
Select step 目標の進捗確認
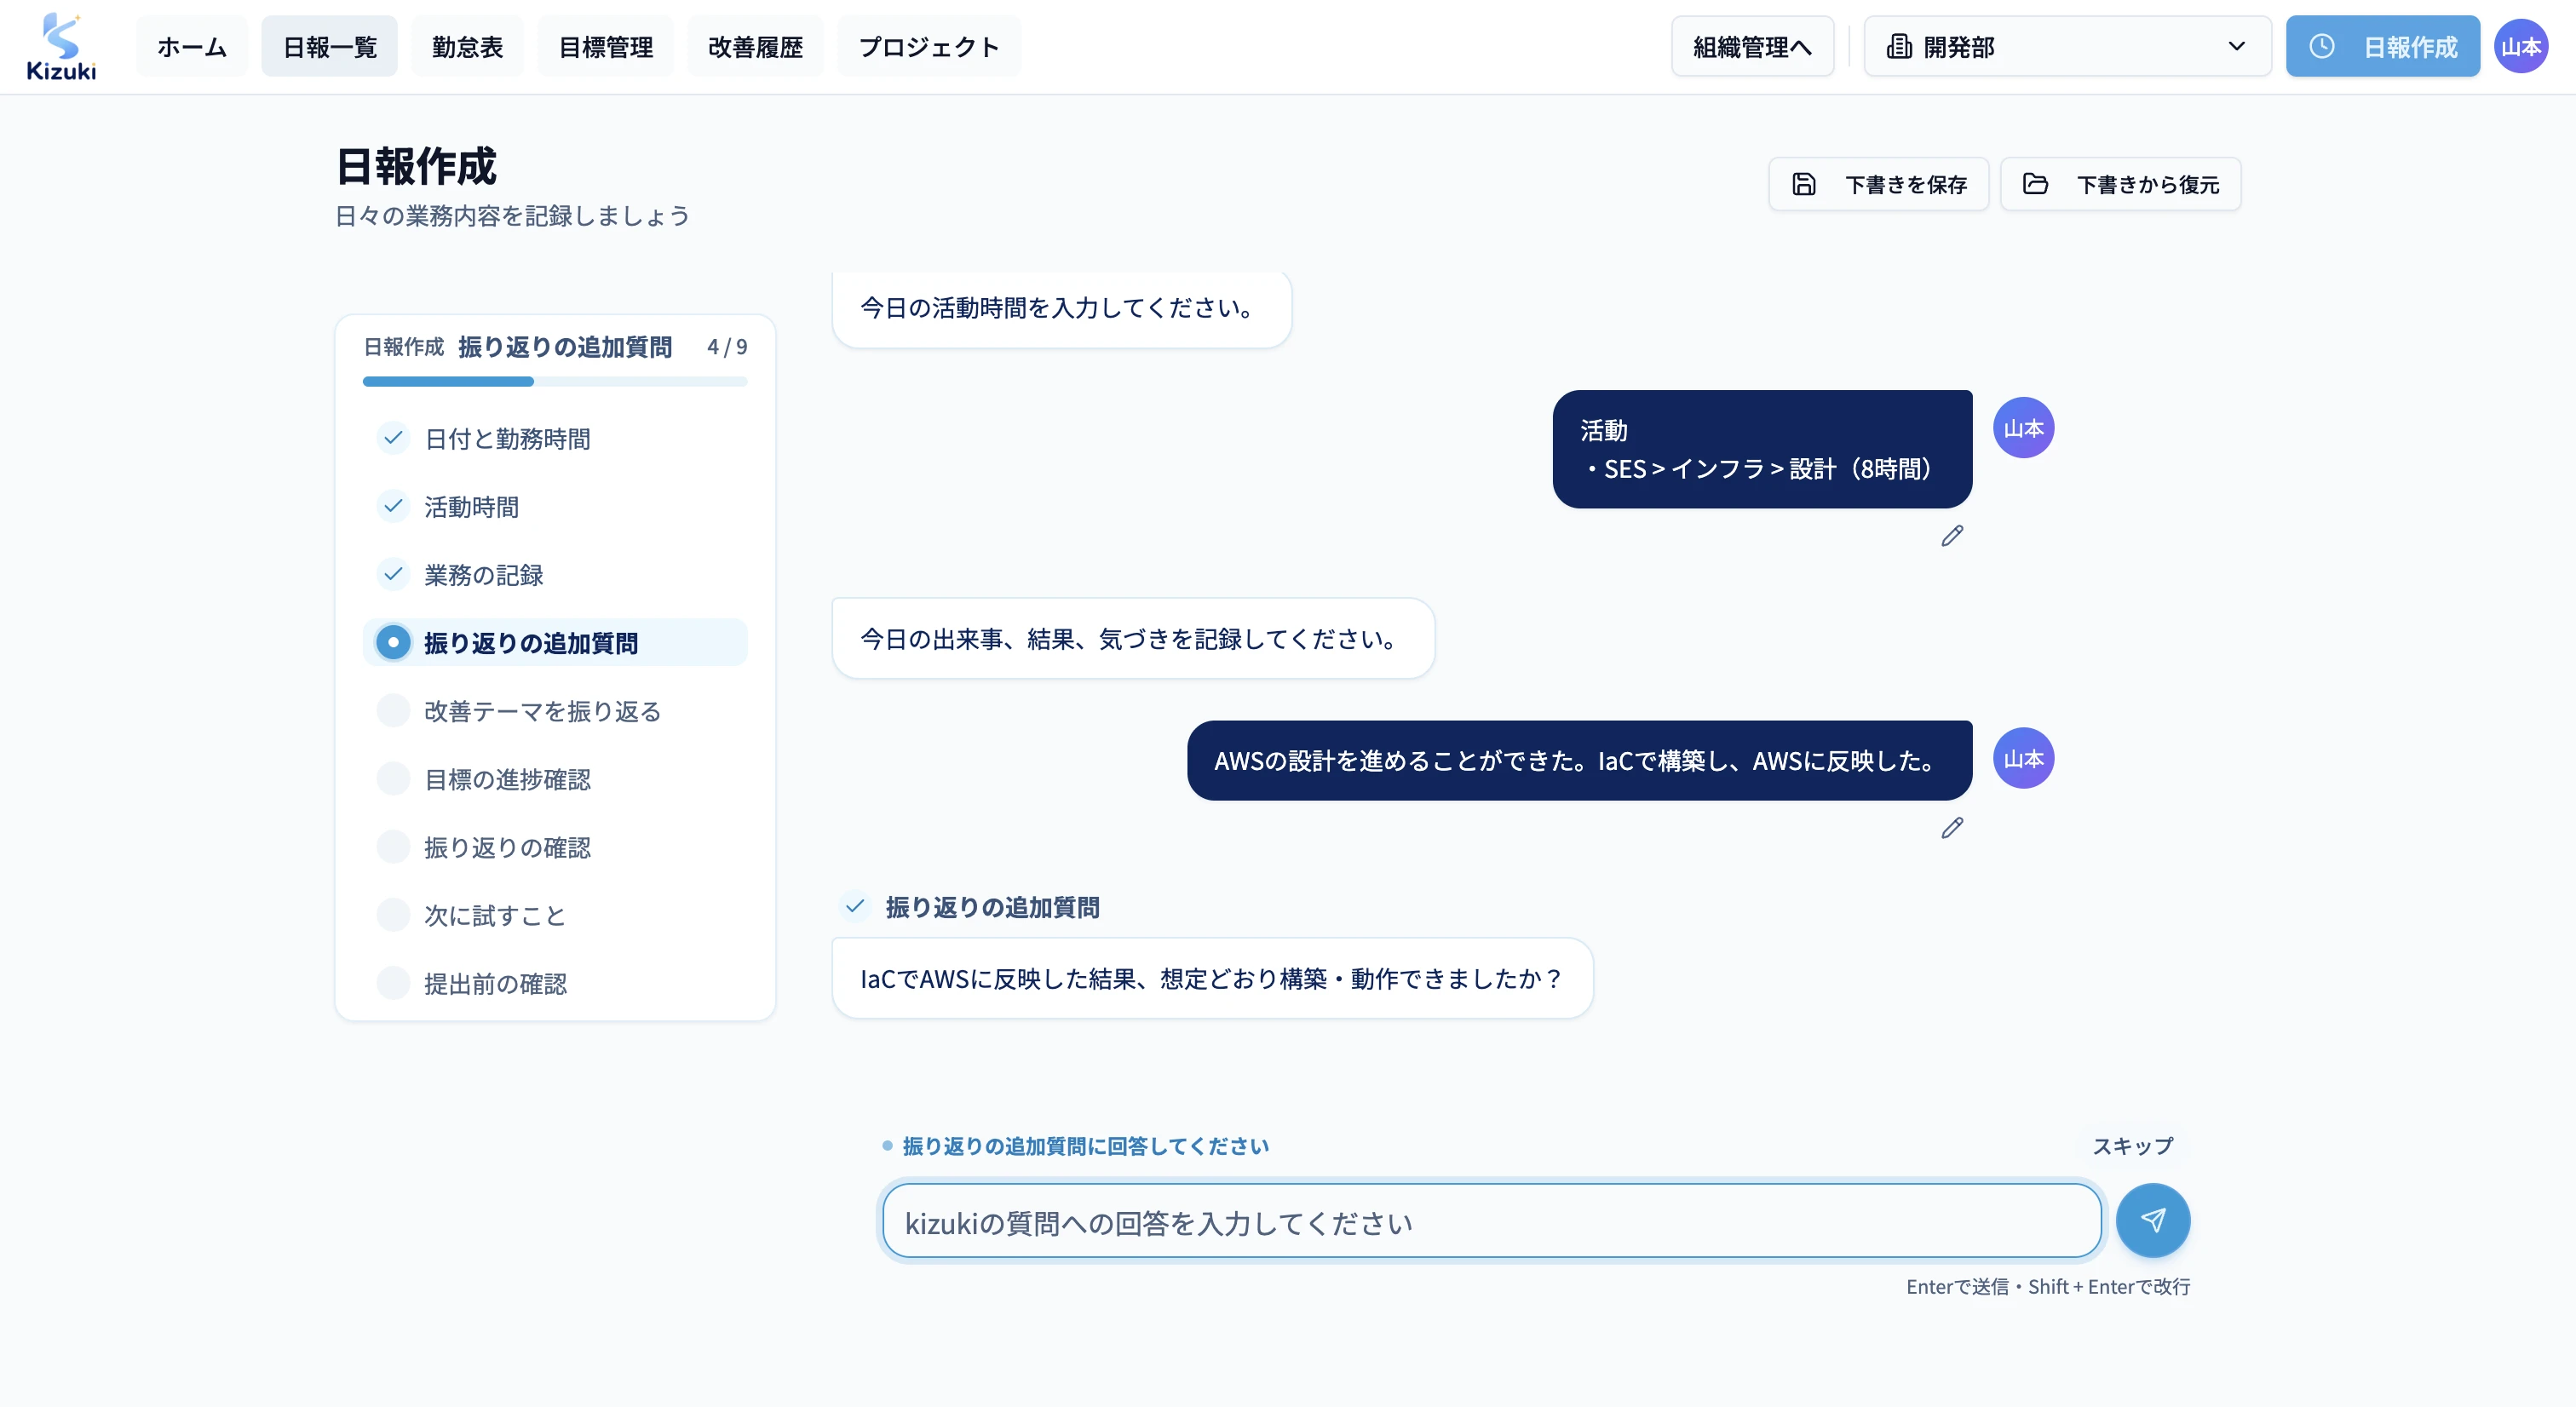pos(555,778)
